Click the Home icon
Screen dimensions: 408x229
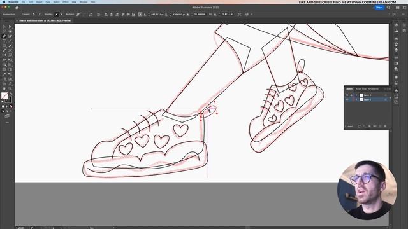(x=17, y=8)
